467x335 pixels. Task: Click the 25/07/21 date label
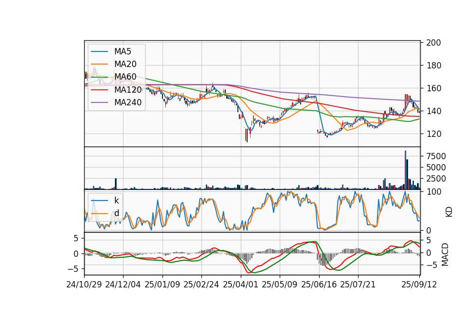[358, 285]
